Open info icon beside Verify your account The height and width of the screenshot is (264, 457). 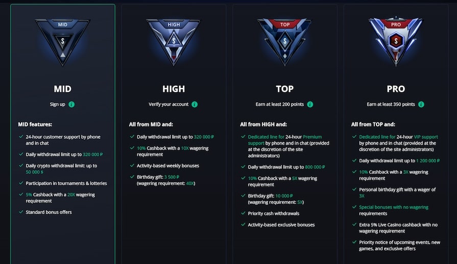click(x=195, y=104)
